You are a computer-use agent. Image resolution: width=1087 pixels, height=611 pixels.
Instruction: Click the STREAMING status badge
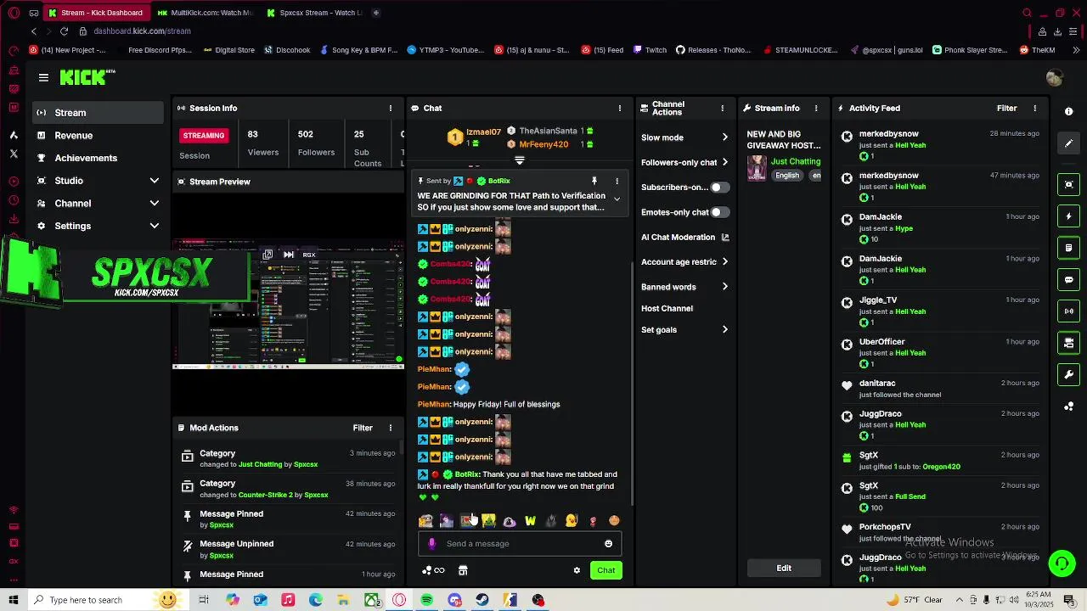pyautogui.click(x=204, y=136)
